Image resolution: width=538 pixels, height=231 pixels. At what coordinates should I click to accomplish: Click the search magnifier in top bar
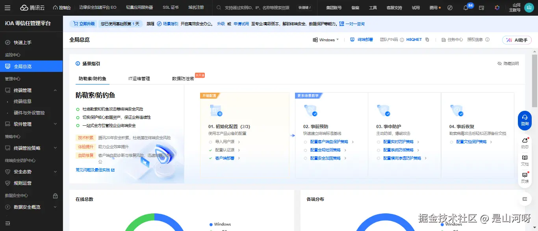click(219, 7)
